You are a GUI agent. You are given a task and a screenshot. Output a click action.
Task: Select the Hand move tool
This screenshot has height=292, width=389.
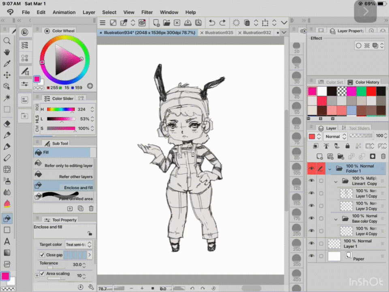(x=7, y=52)
